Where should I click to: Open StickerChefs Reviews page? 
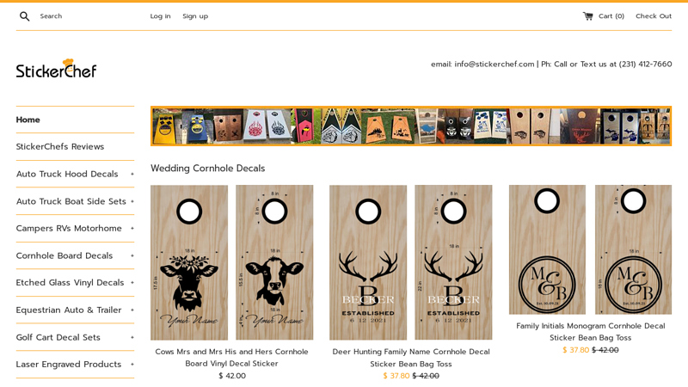point(60,146)
